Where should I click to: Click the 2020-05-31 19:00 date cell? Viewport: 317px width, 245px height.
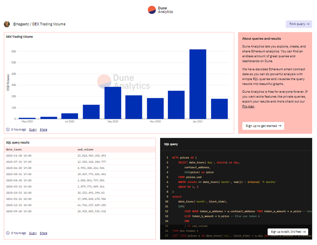coord(19,187)
